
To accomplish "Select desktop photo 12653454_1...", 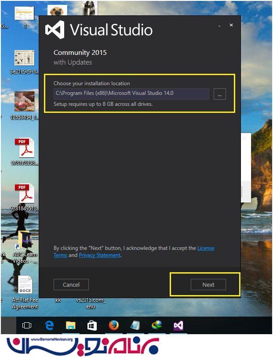I will (x=24, y=105).
